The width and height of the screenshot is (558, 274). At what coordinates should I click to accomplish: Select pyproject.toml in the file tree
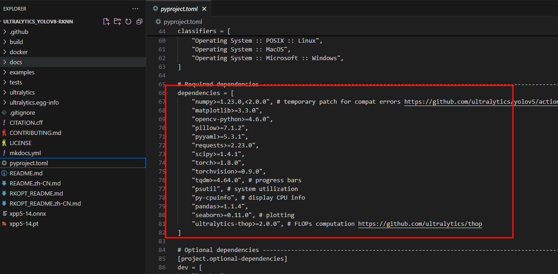pyautogui.click(x=73, y=163)
